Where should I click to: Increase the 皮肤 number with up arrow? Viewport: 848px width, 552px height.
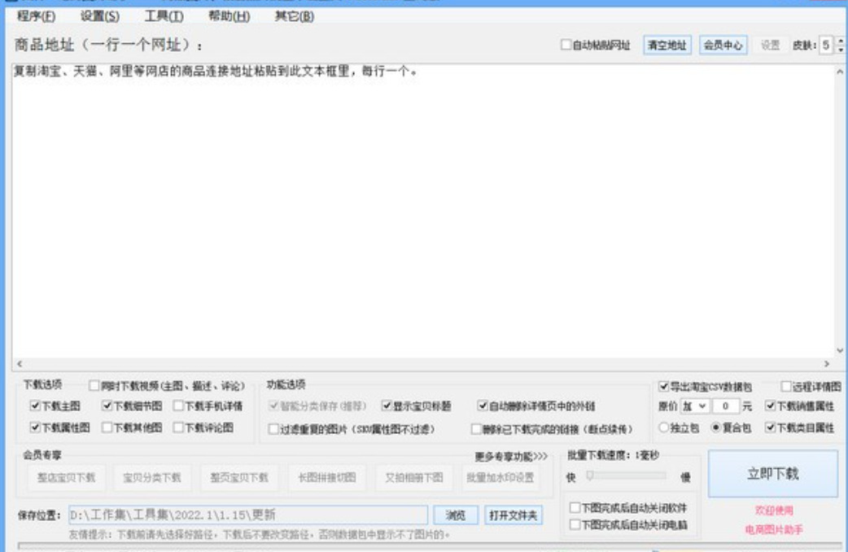tap(840, 41)
